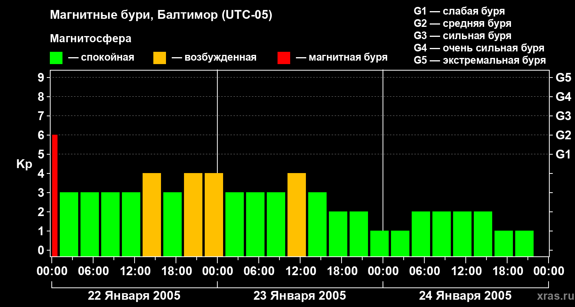
Task: Click the orange Kp 4 bar on 23 January
Action: tap(297, 215)
